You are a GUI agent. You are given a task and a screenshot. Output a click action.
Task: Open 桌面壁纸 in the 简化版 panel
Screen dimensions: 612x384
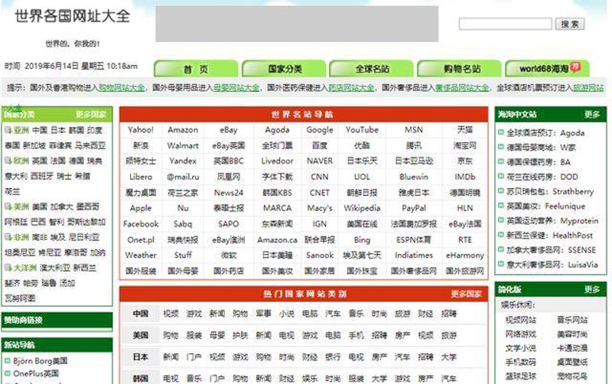point(571,362)
